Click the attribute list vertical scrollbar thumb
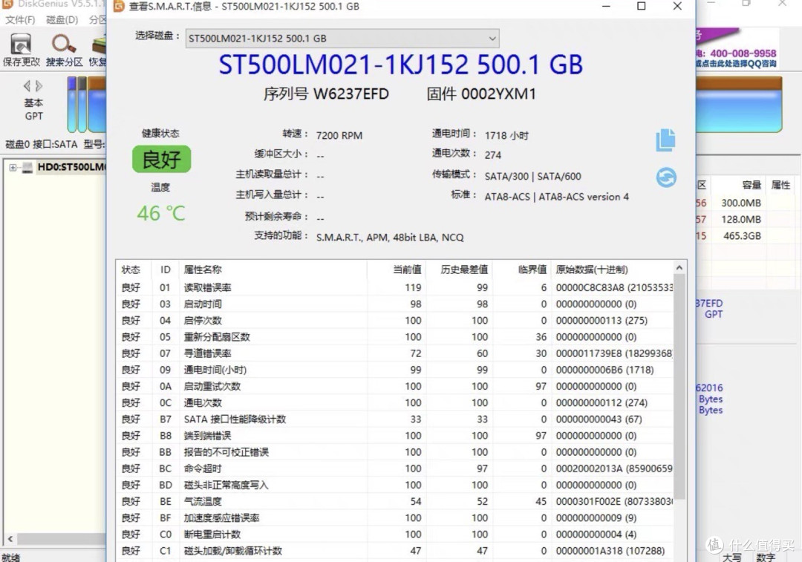This screenshot has height=562, width=802. (x=679, y=387)
